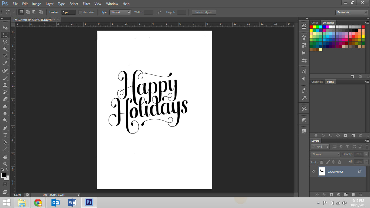Open the layer blend mode dropdown

(x=326, y=154)
